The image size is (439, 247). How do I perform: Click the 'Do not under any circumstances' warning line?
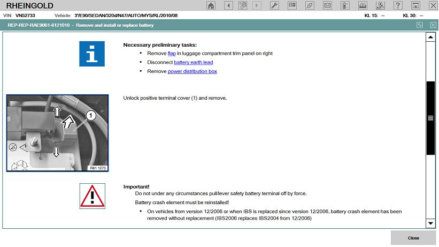[221, 193]
